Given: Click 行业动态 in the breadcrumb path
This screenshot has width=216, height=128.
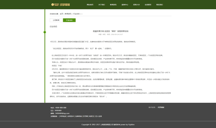Looking at the screenshot, I should pyautogui.click(x=76, y=14).
